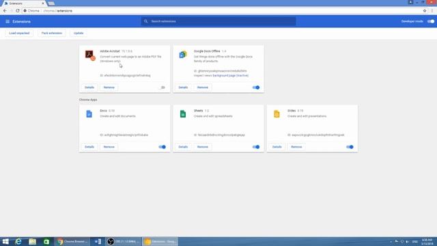
Task: Click the browser back arrow
Action: coord(5,11)
